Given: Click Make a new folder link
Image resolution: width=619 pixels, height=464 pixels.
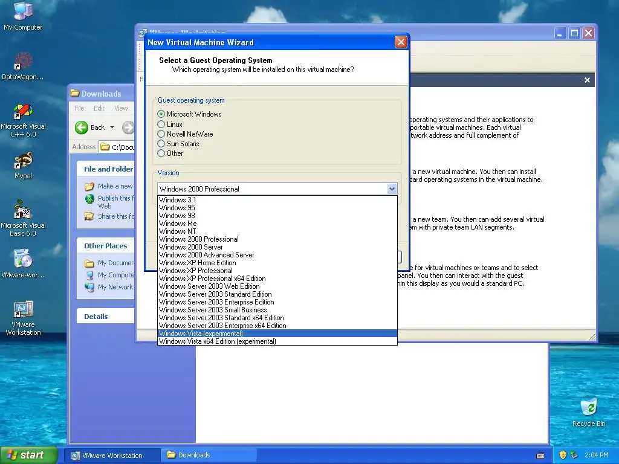Looking at the screenshot, I should pos(115,186).
